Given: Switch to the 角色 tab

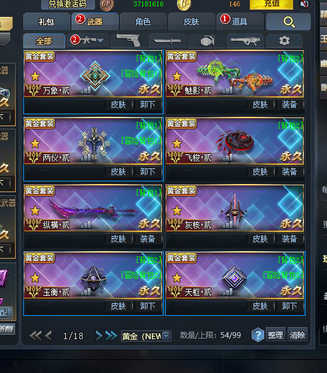Looking at the screenshot, I should pyautogui.click(x=143, y=22).
